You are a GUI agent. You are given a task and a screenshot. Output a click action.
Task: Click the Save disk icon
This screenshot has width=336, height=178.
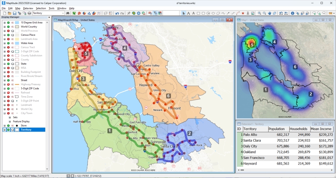15,13
